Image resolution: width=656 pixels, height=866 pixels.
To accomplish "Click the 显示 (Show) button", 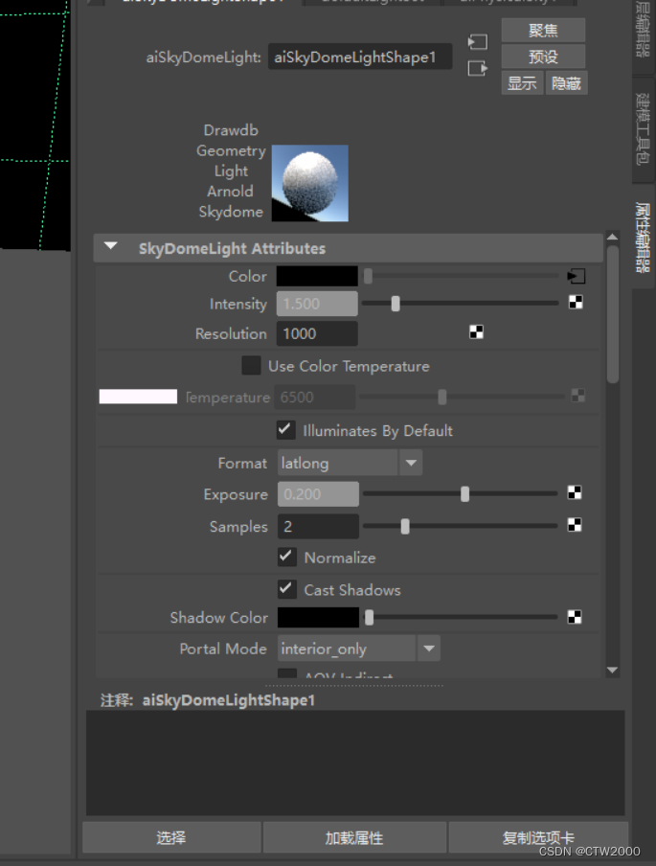I will 522,83.
